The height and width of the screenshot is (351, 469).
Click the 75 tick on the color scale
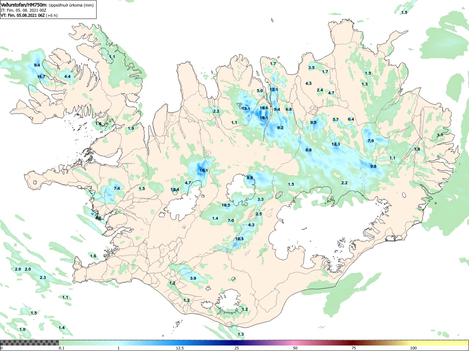(x=354, y=348)
